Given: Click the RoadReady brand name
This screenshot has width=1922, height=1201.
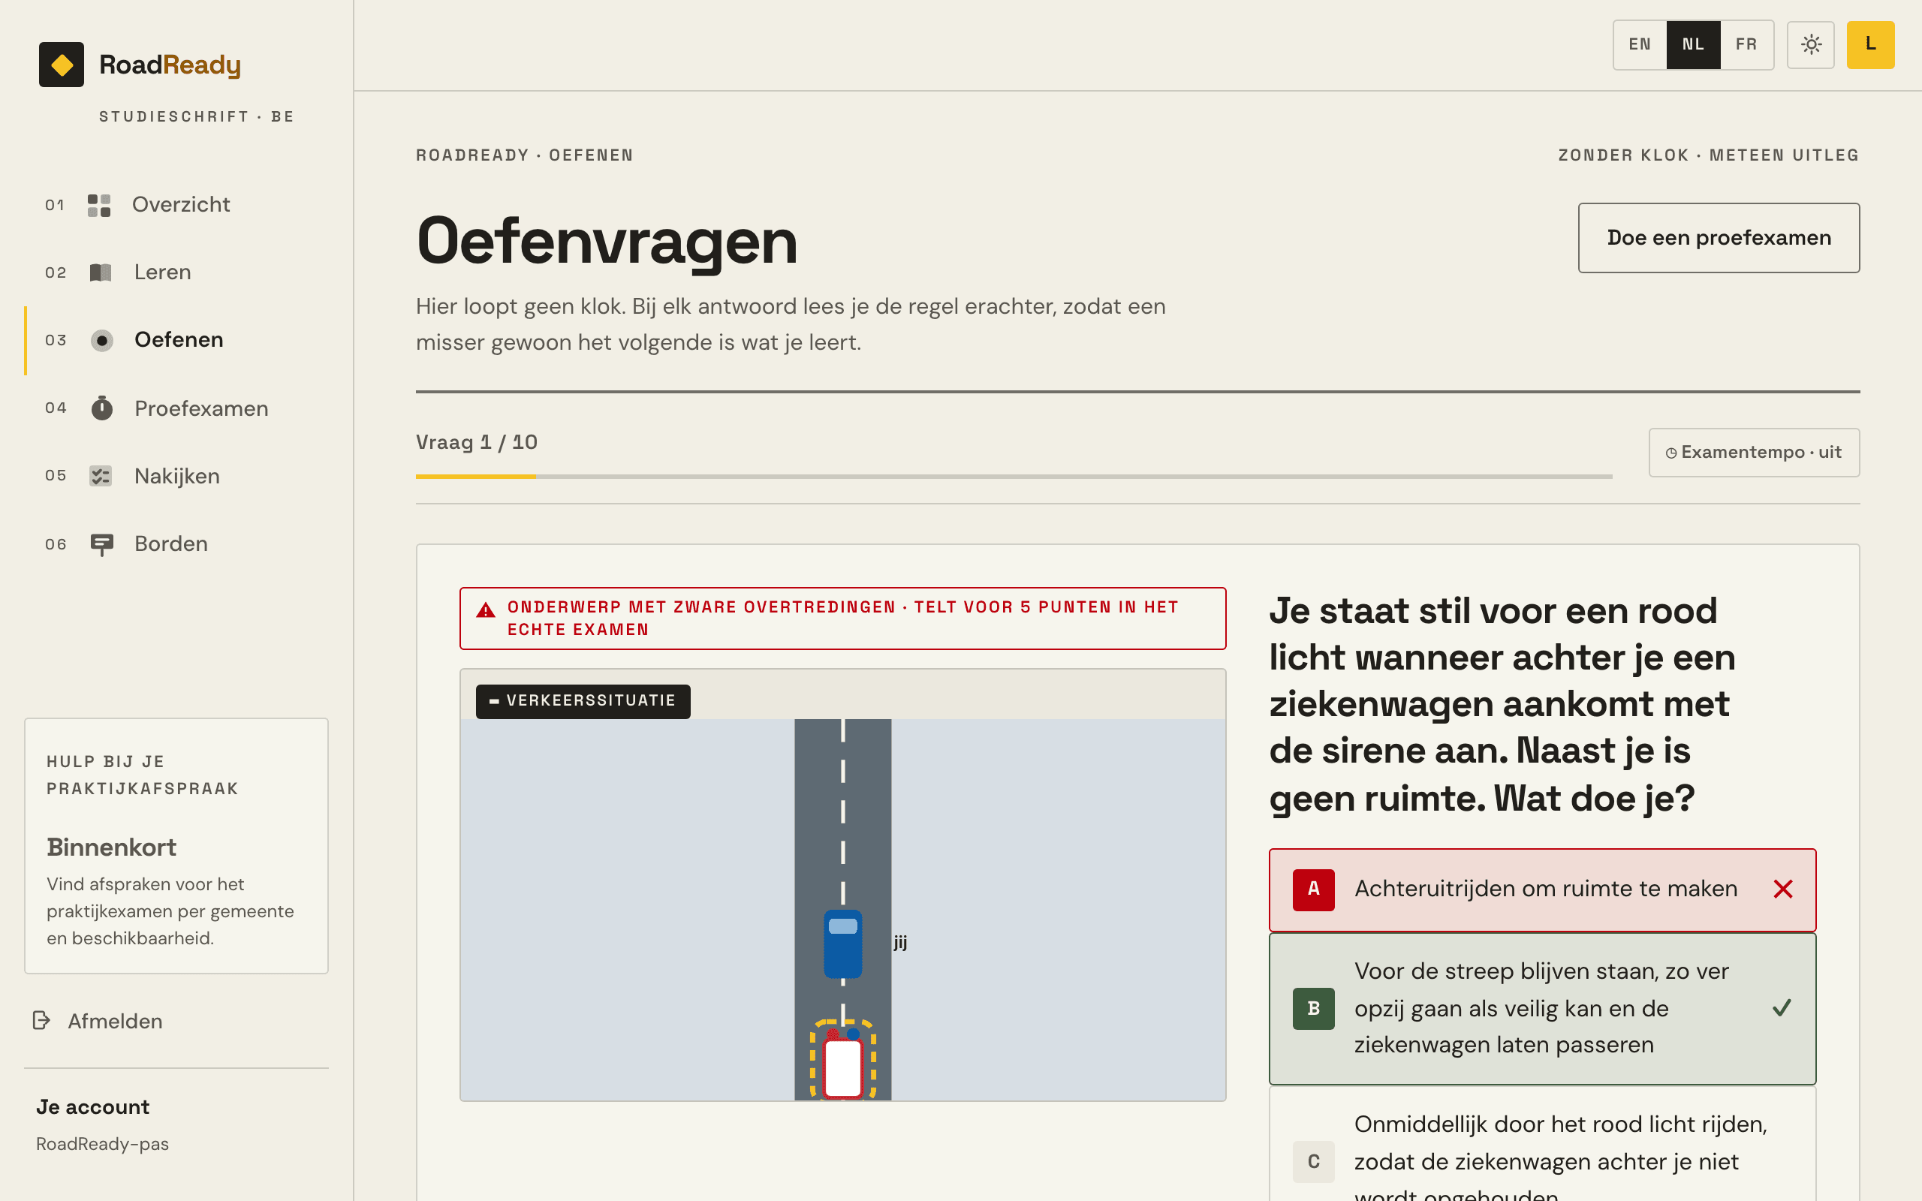Looking at the screenshot, I should tap(170, 65).
